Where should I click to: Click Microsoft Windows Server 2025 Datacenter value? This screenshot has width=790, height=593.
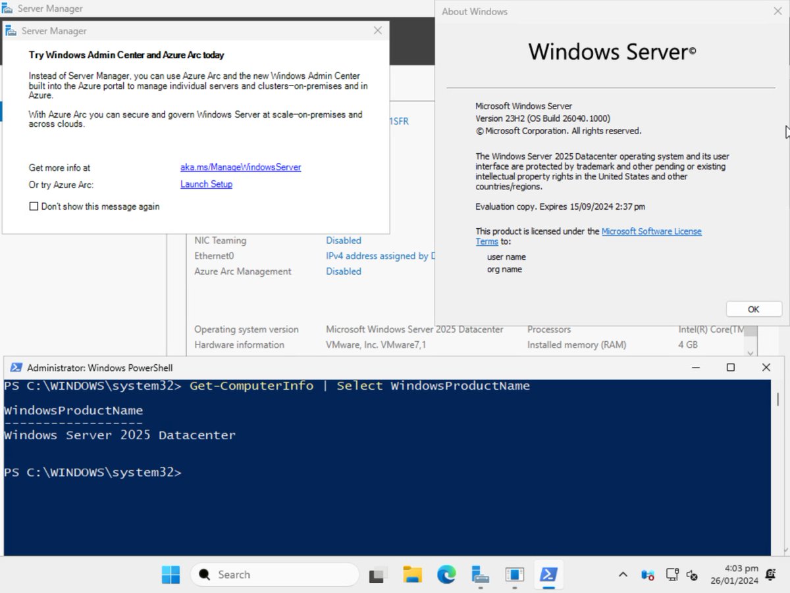(415, 329)
